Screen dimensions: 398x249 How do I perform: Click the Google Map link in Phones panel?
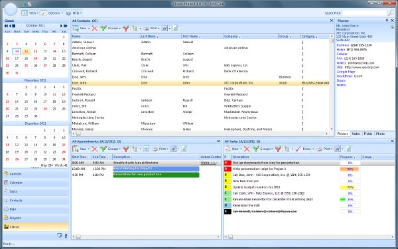[346, 72]
